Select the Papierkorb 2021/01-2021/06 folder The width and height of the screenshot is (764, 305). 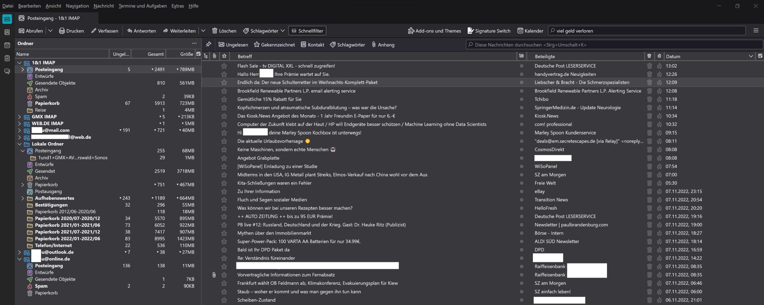click(x=67, y=225)
